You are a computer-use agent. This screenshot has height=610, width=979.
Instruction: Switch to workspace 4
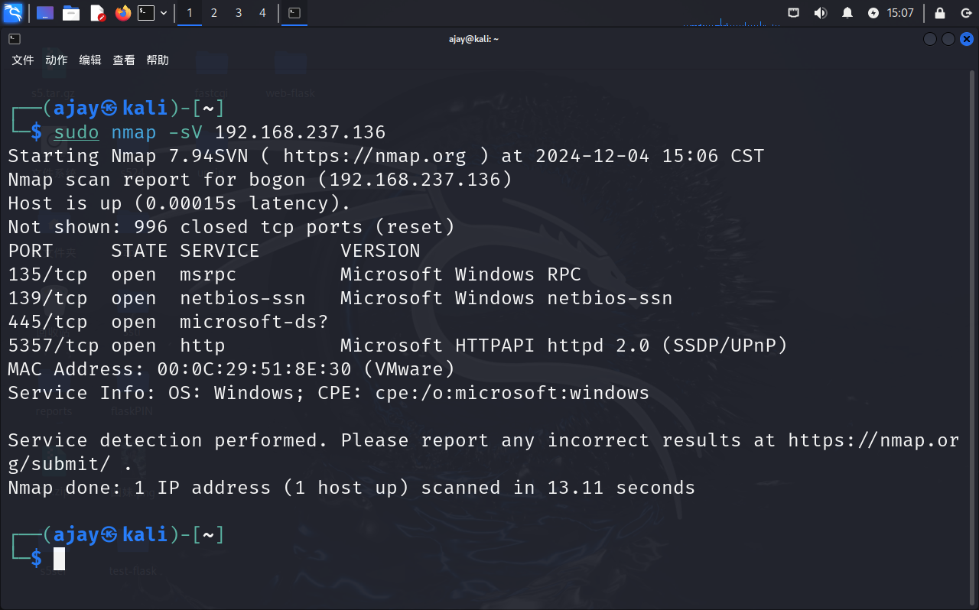pyautogui.click(x=263, y=13)
